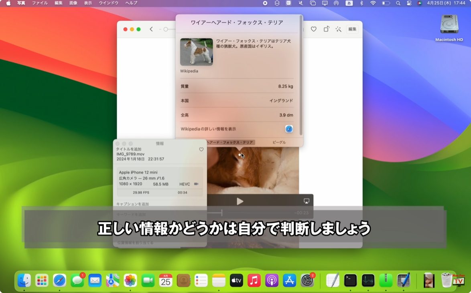Open Music from the Dock
The image size is (471, 293).
(x=254, y=281)
